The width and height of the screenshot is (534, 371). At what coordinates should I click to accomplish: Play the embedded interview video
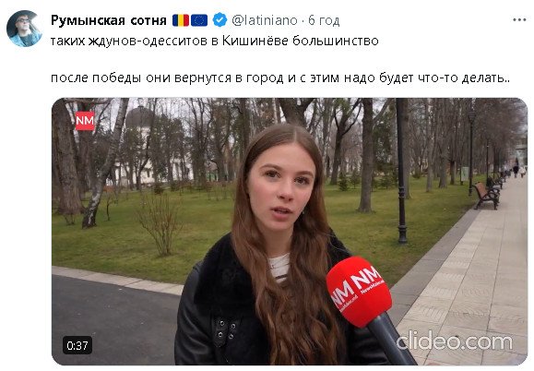[x=290, y=232]
